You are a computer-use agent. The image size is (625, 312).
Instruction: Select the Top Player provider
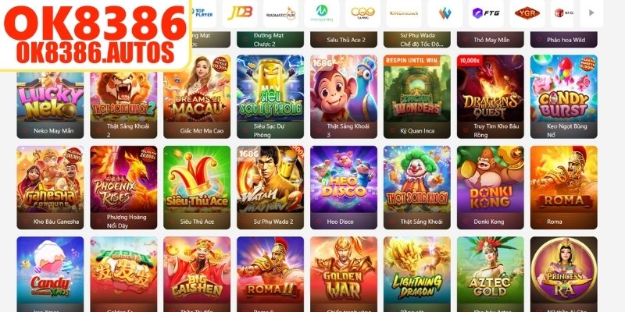tap(202, 12)
